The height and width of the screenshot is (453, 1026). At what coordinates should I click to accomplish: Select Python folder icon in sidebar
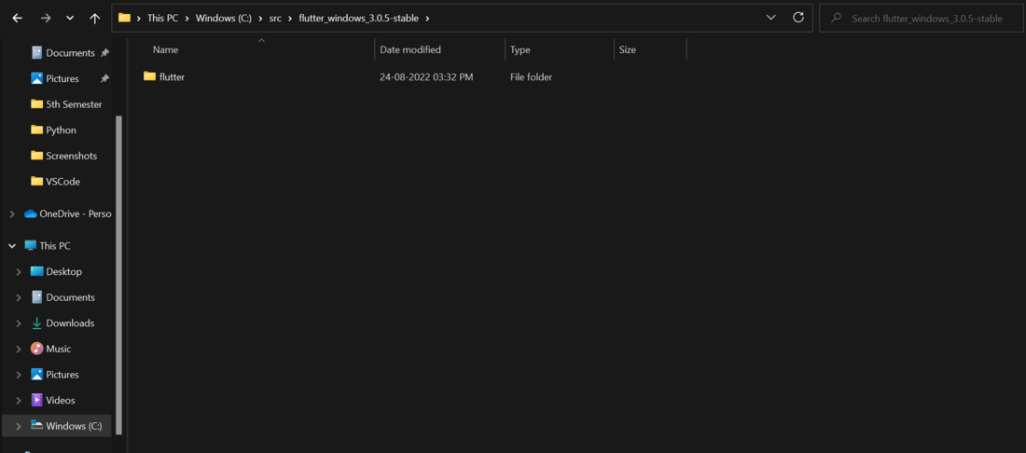[36, 130]
